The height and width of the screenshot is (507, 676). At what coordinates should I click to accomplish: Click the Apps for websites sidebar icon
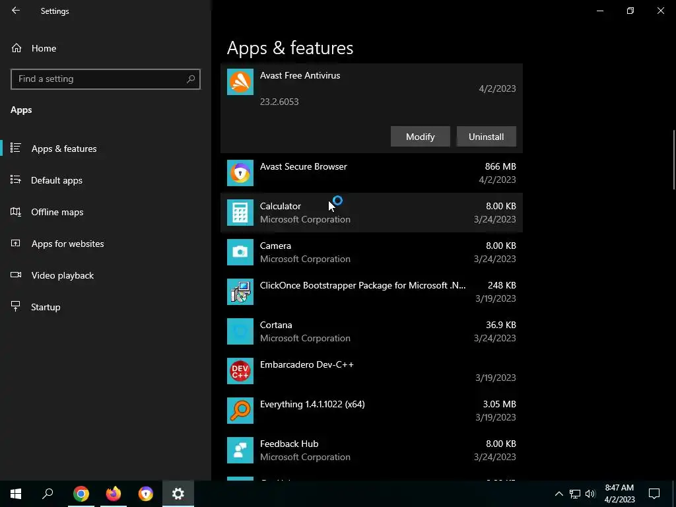(x=16, y=244)
